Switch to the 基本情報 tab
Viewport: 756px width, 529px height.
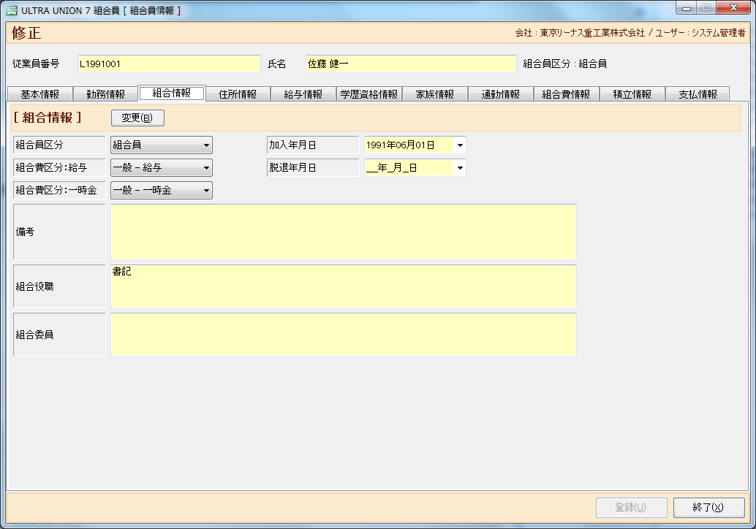(39, 94)
